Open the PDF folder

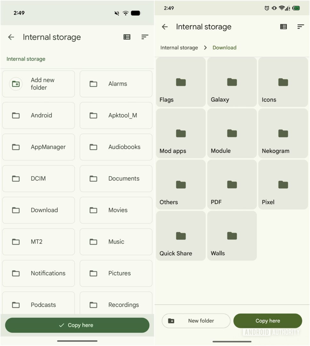pyautogui.click(x=232, y=185)
